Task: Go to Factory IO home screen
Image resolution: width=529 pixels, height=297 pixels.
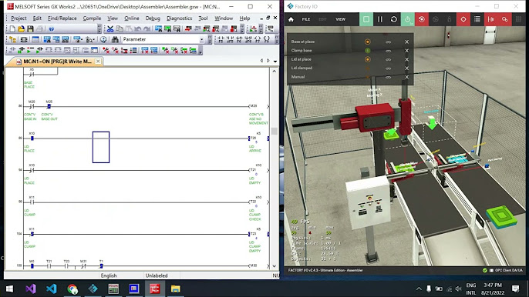Action: [291, 19]
